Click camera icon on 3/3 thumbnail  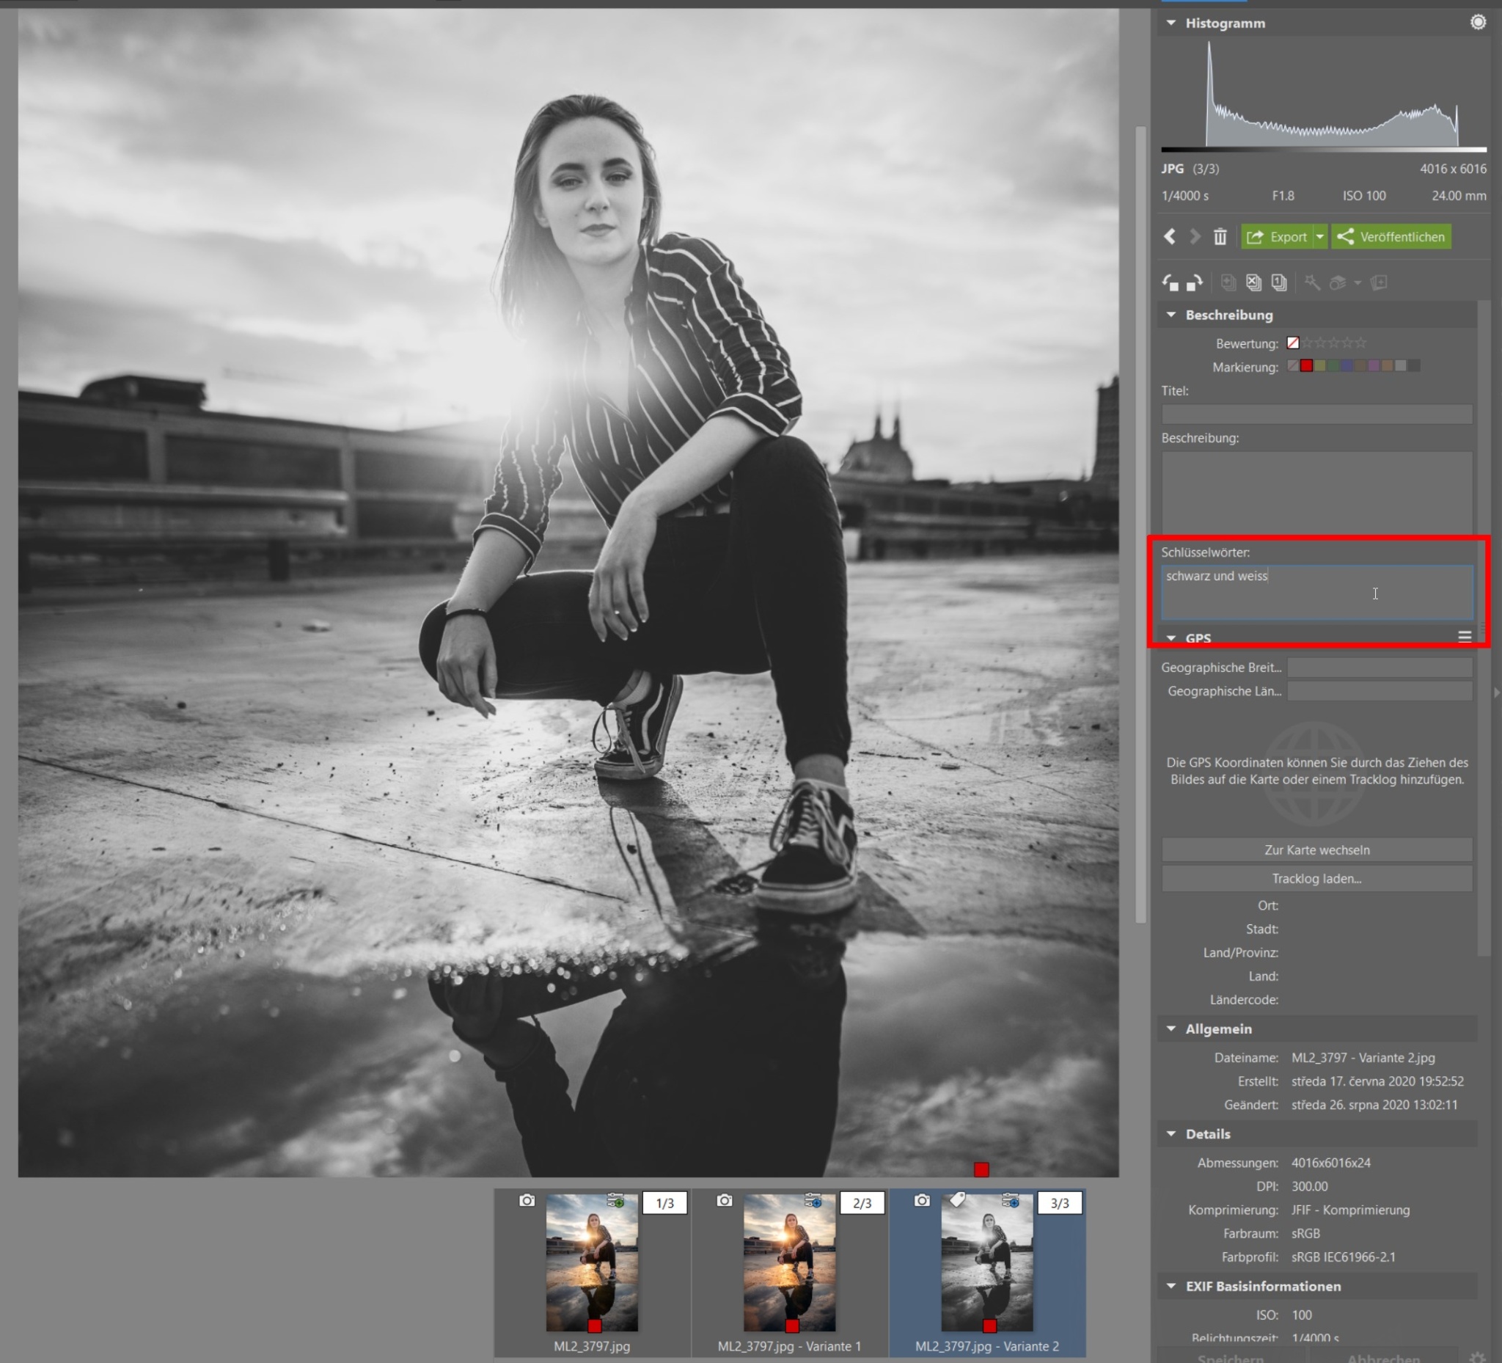point(922,1201)
